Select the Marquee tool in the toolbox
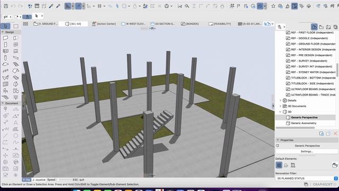339x191 pixels. pos(16,26)
